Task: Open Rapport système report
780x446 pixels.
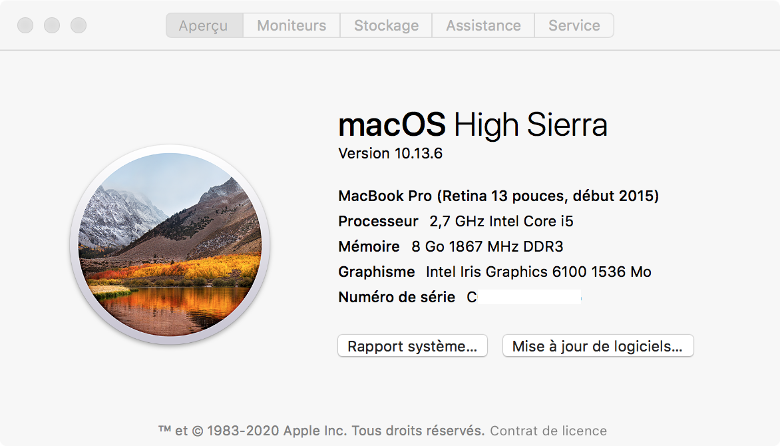Action: click(413, 346)
